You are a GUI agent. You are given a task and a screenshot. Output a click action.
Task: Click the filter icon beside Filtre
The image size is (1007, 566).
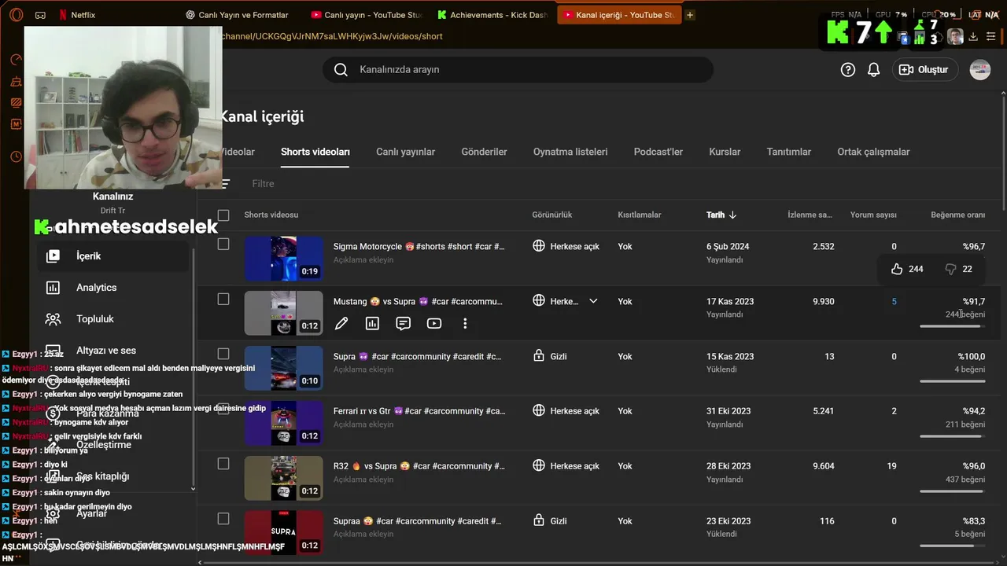tap(226, 184)
